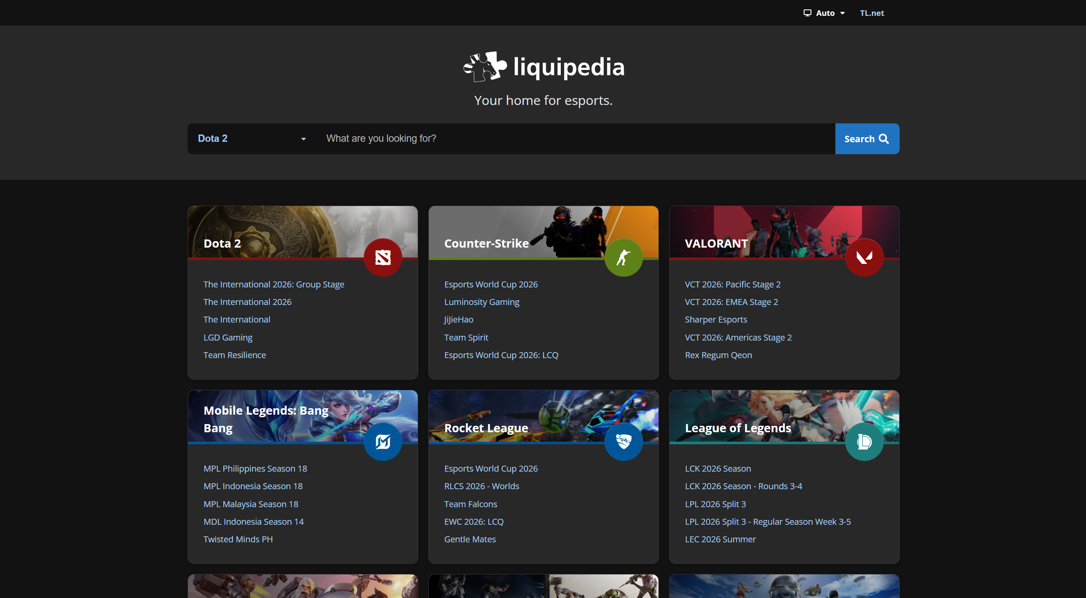
Task: Open the LGD Gaming link
Action: tap(228, 338)
